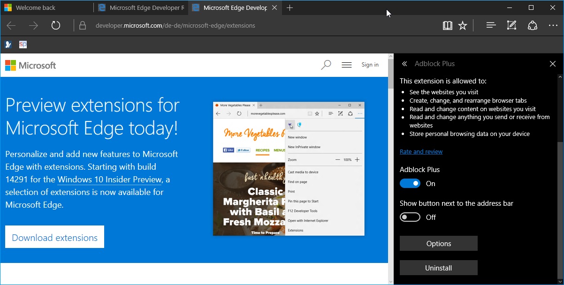This screenshot has height=285, width=564.
Task: Click the Edge extensions preview screenshot image
Action: (289, 169)
